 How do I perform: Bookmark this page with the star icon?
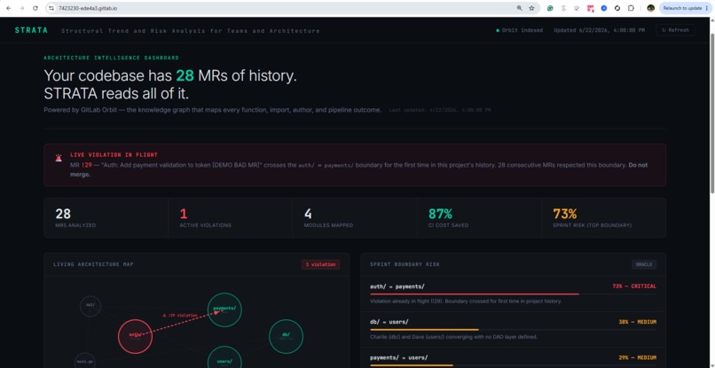coord(531,8)
